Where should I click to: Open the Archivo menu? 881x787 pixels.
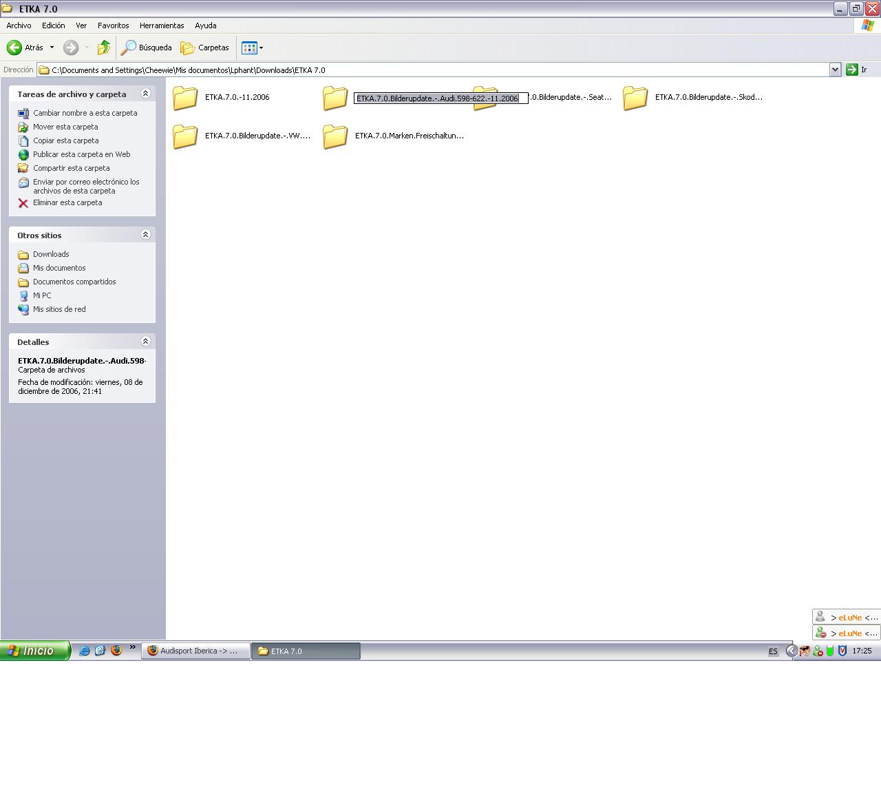click(x=19, y=25)
